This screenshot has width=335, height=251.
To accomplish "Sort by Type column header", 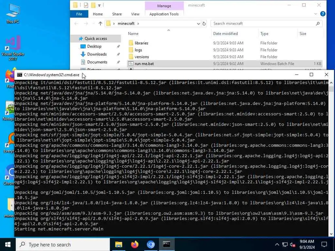I will [264, 34].
